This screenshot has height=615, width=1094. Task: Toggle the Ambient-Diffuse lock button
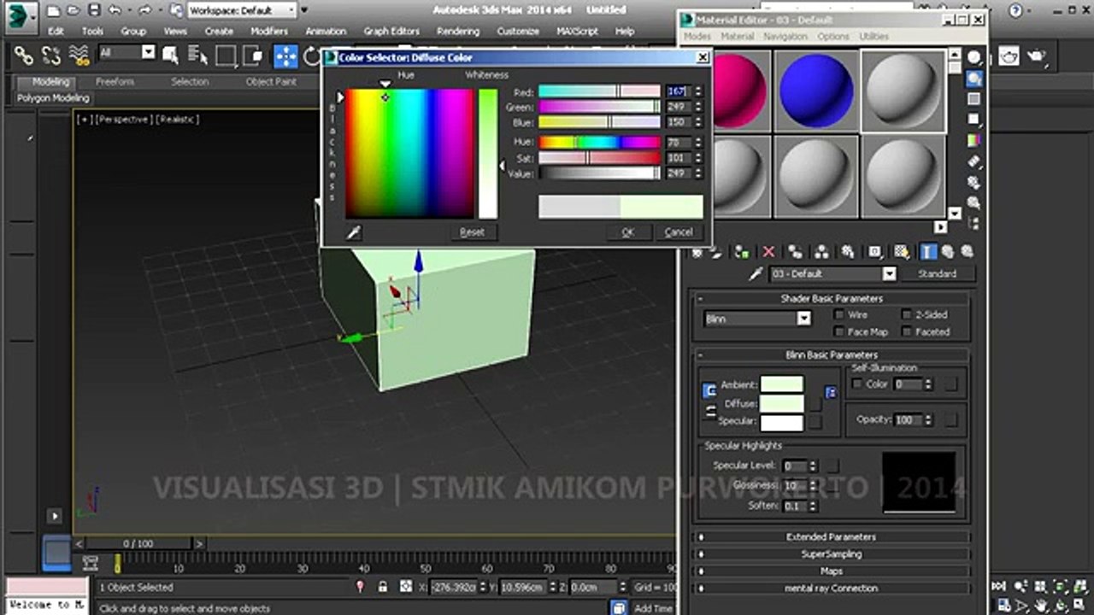(x=709, y=391)
